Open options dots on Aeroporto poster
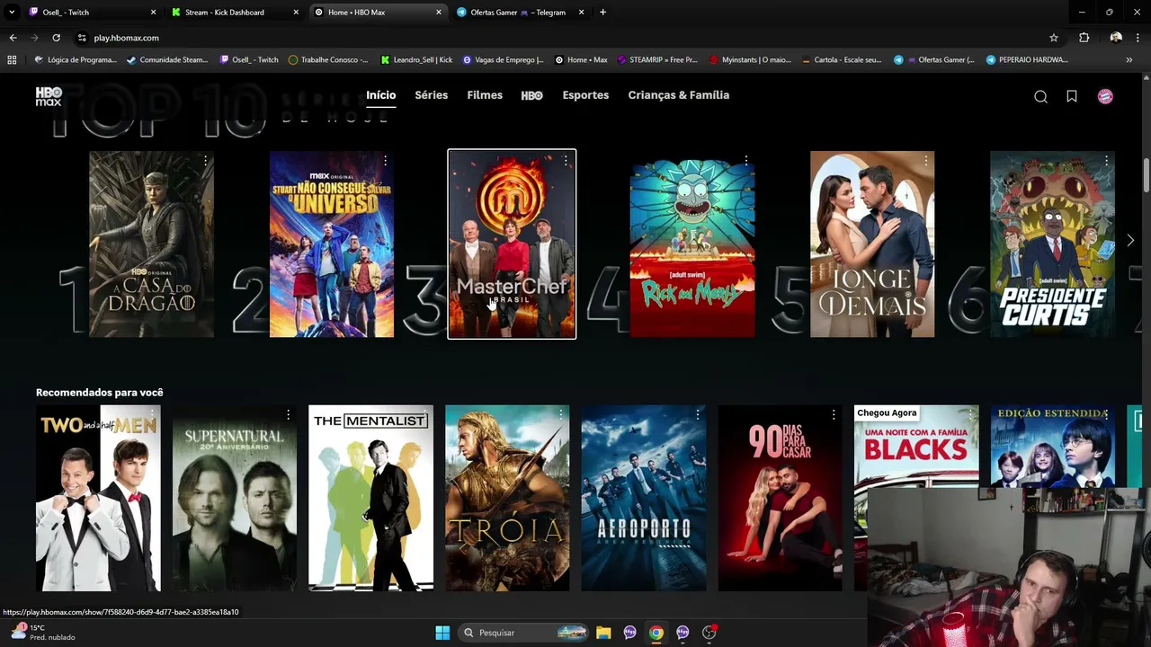Viewport: 1151px width, 647px height. [698, 414]
